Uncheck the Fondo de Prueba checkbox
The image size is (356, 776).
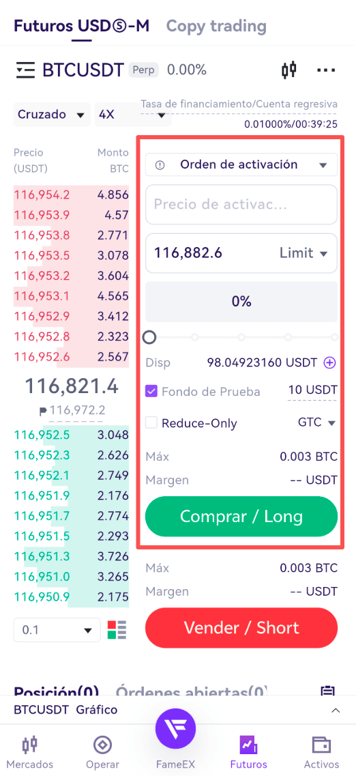[151, 392]
